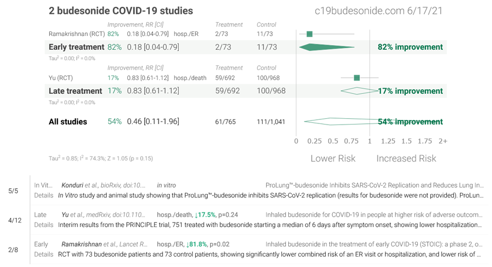
Task: Open the Konduri et al. bioRxiv citation
Action: tap(103, 185)
